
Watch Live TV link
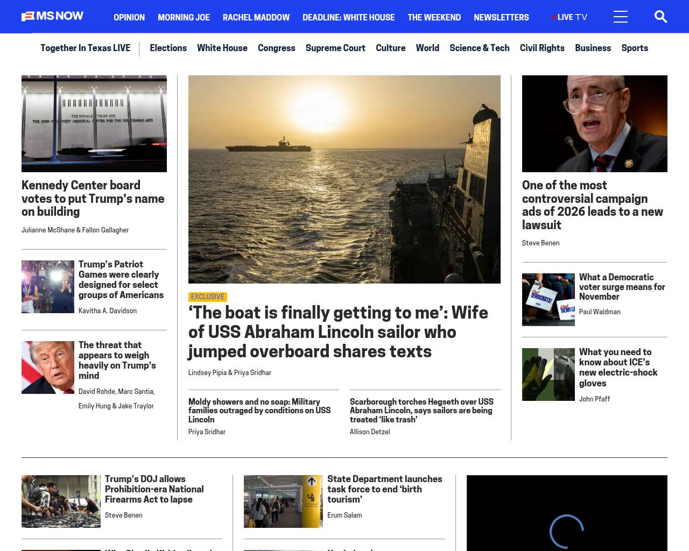(570, 17)
